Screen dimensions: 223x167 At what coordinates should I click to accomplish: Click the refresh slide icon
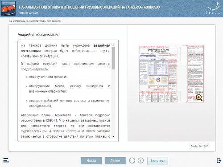(x=132, y=160)
